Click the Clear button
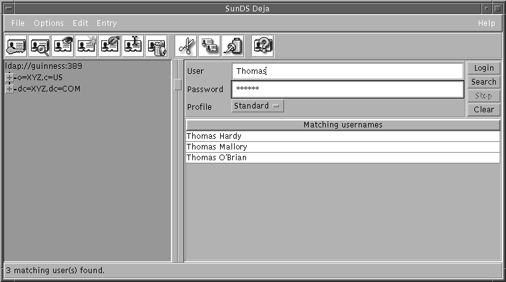506x282 pixels. (x=484, y=109)
